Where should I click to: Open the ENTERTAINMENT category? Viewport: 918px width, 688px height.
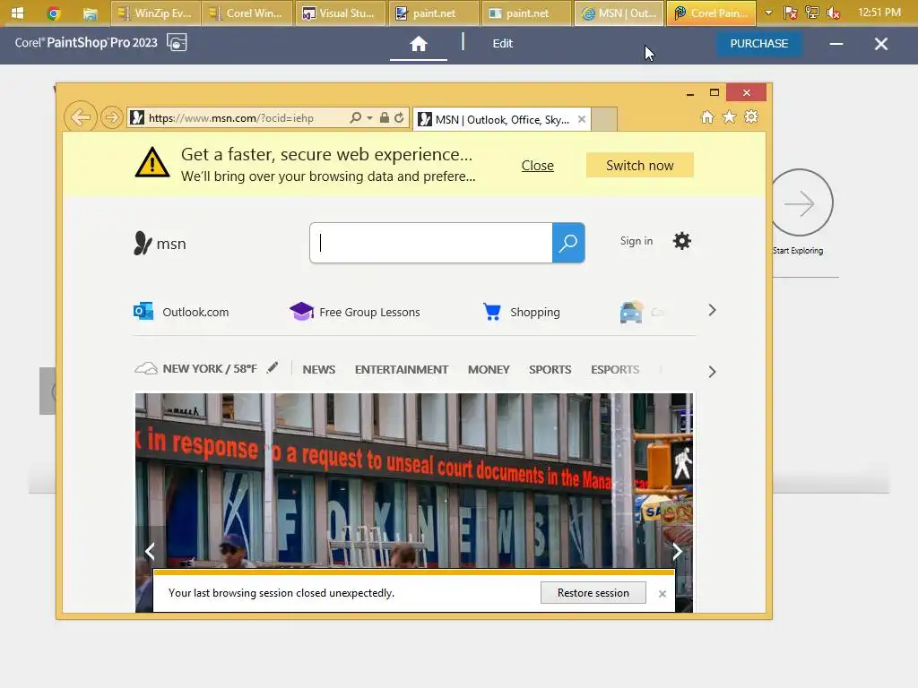(x=402, y=370)
